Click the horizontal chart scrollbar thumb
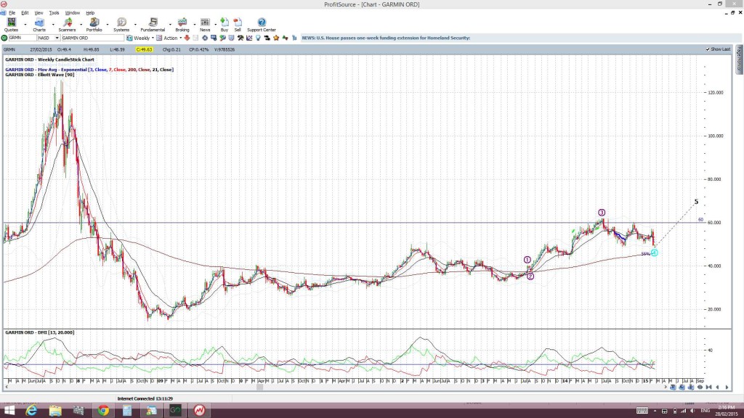The height and width of the screenshot is (418, 744). [259, 388]
